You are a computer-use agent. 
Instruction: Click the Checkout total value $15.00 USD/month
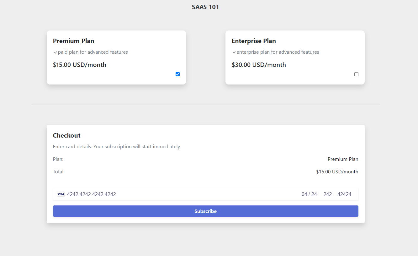coord(337,172)
